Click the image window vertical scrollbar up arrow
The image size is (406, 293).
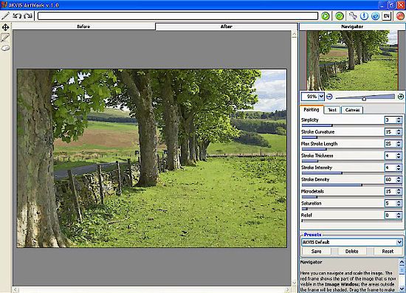coord(294,34)
